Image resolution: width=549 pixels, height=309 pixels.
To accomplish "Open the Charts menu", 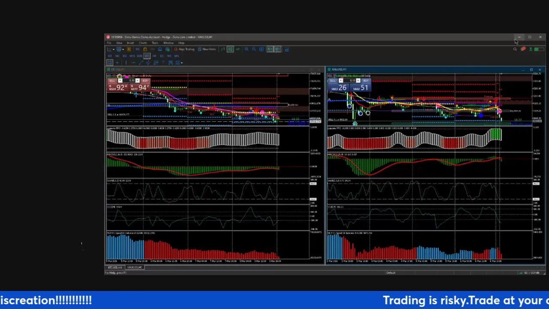I will [x=143, y=43].
